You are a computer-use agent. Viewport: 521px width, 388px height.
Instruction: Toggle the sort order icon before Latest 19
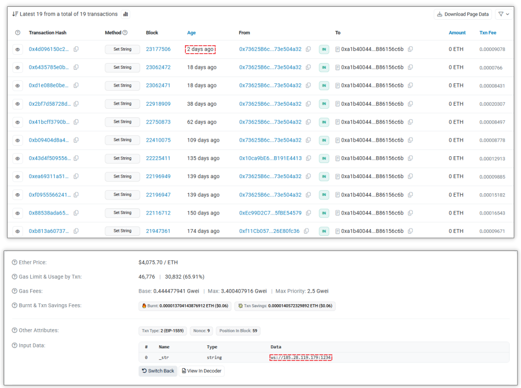tap(15, 14)
